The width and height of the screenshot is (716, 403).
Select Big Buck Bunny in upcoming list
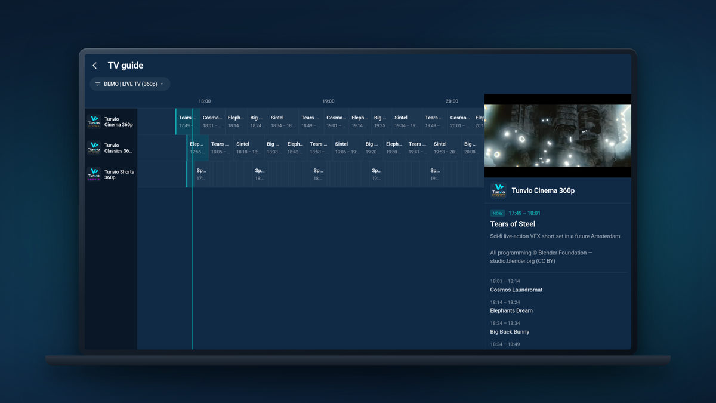pos(510,332)
